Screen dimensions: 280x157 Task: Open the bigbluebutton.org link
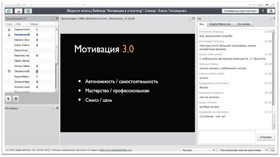click(x=115, y=150)
